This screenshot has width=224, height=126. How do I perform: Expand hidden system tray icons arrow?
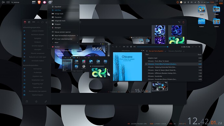(x=202, y=2)
